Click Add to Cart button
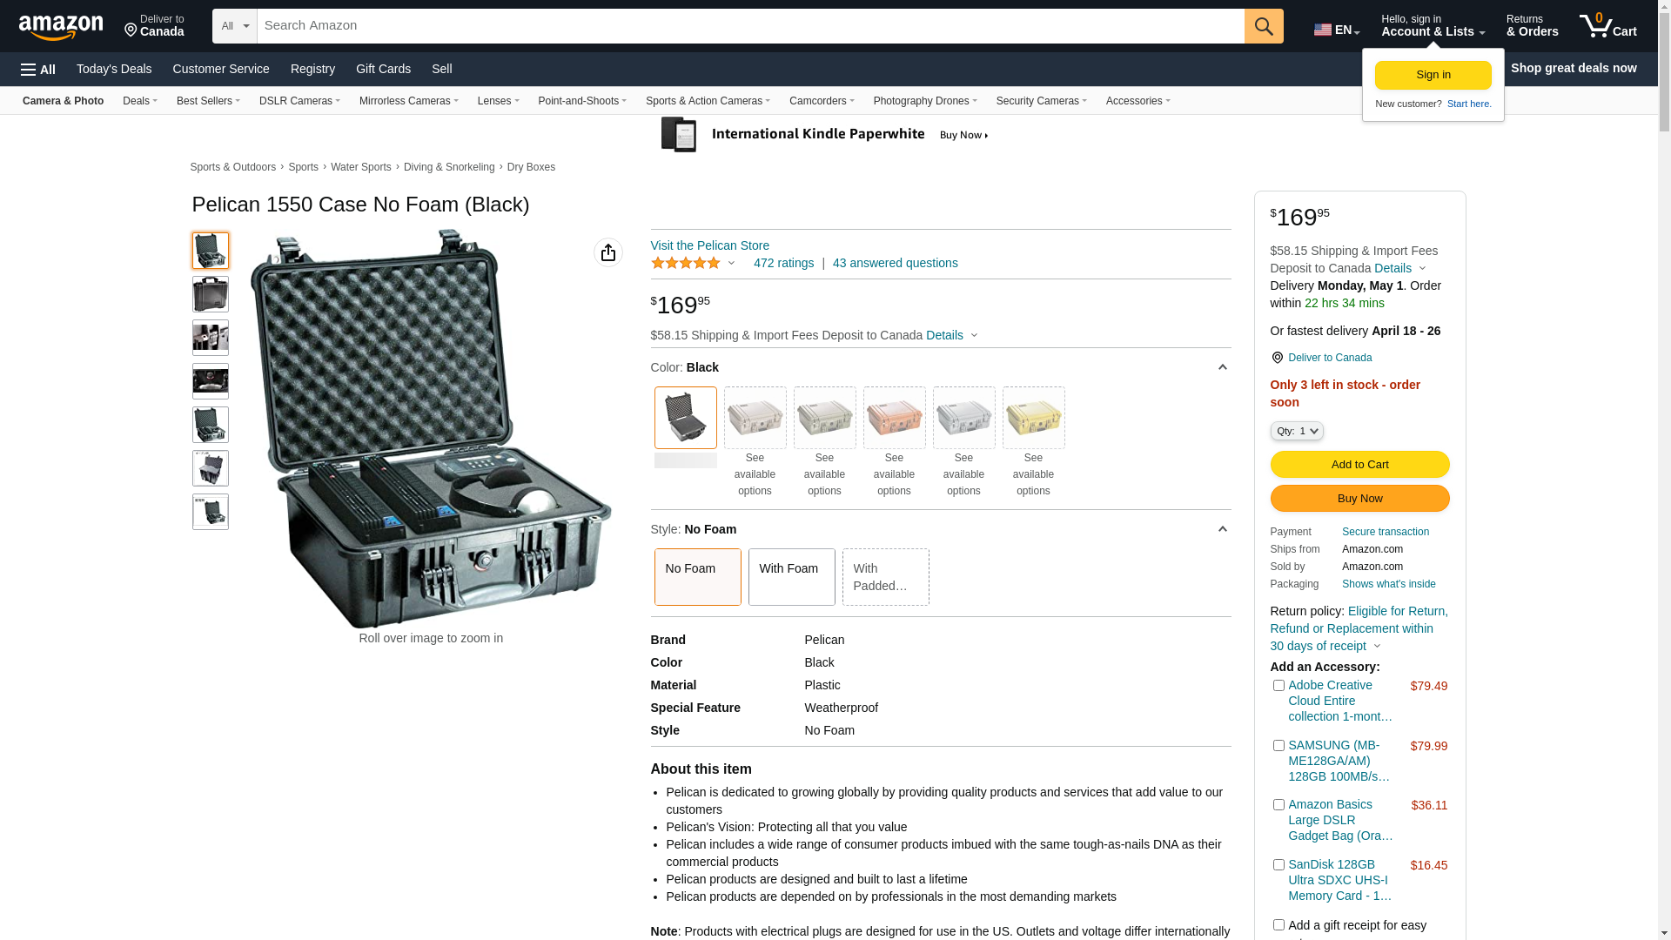 1359,465
